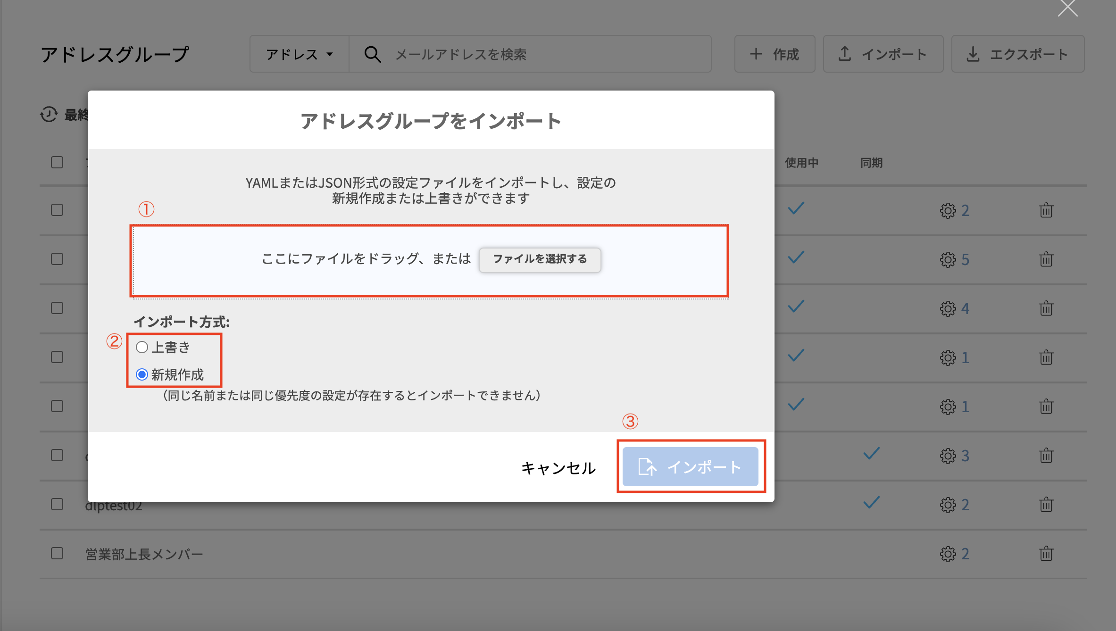
Task: Click the last-updated clock refresh icon
Action: (49, 114)
